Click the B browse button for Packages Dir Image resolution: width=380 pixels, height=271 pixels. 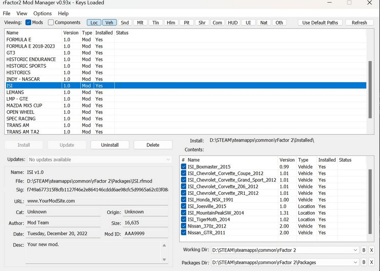(364, 263)
